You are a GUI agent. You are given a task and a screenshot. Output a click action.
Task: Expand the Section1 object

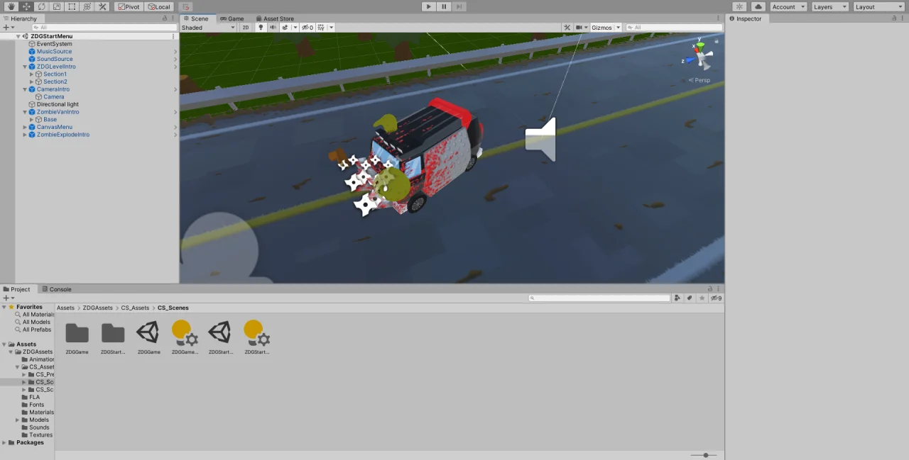[31, 74]
